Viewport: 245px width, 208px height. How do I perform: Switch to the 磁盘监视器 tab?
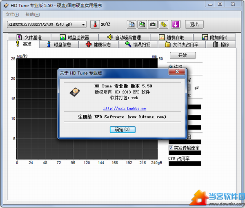[x=75, y=37]
